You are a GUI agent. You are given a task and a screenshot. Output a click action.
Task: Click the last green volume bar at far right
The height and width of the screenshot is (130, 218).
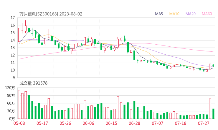(x=213, y=114)
